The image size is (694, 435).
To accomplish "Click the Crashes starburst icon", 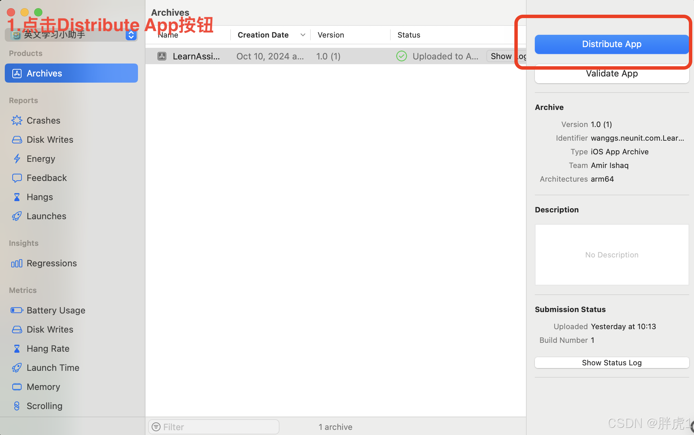I will click(17, 121).
